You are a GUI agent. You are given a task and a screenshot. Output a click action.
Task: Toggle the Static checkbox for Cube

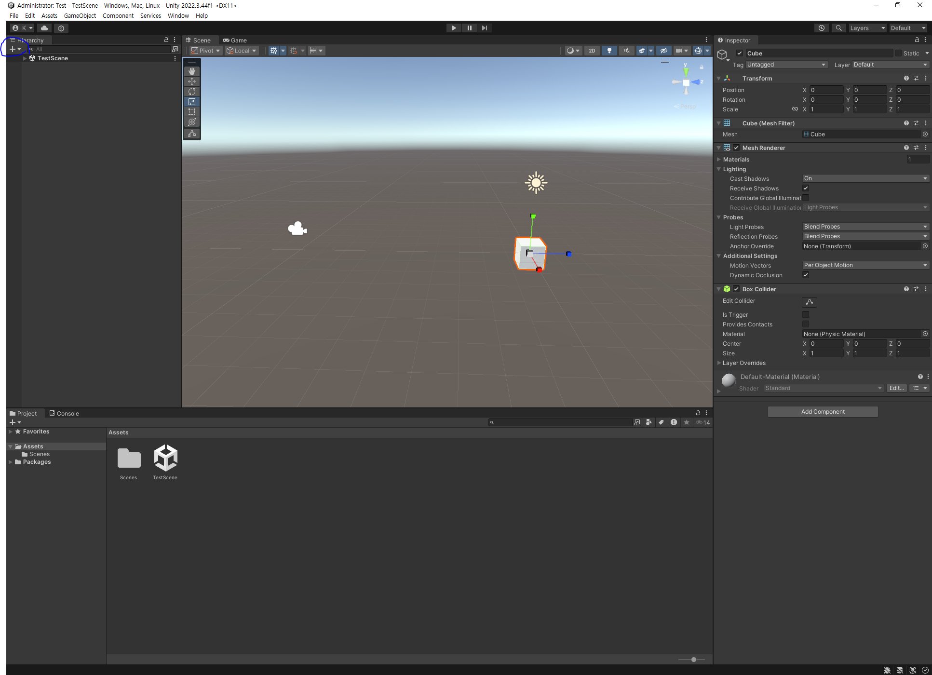click(898, 53)
